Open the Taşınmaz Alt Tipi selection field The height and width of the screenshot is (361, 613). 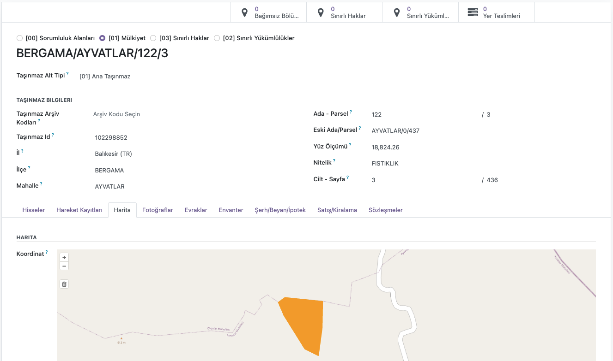coord(105,77)
